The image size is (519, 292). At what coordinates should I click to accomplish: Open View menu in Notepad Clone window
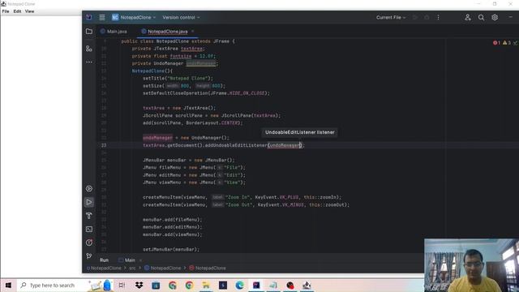pyautogui.click(x=29, y=11)
